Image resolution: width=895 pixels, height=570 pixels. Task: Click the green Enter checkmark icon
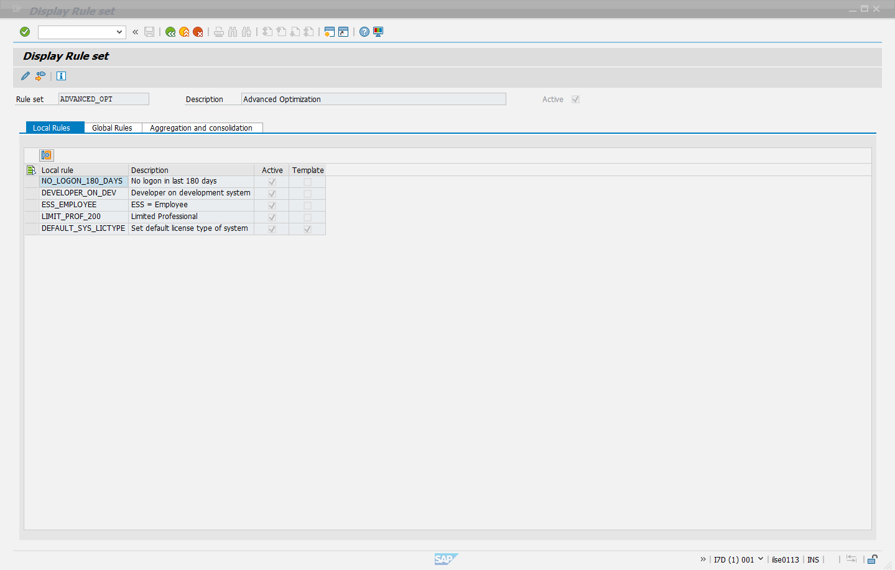[x=25, y=32]
